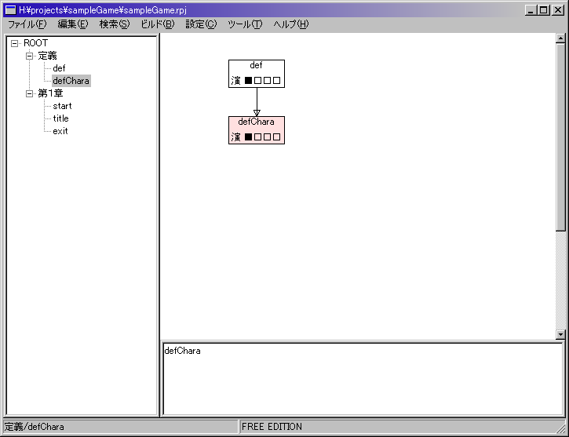This screenshot has height=437, width=569.
Task: Click the vertical scrollbar thumb
Action: tap(560, 137)
